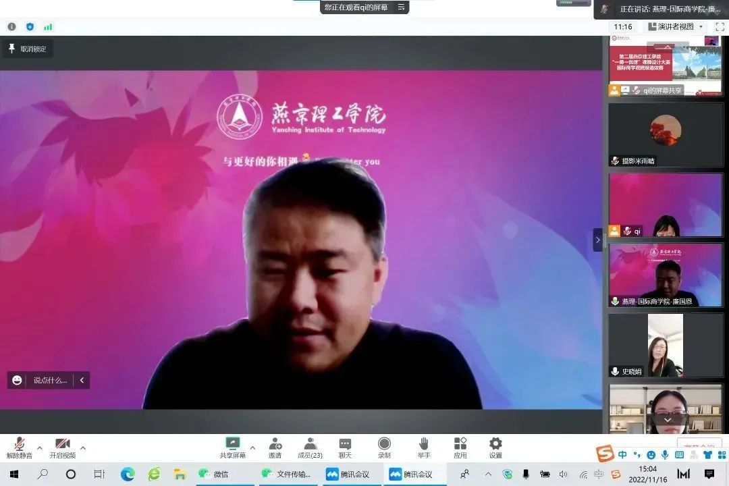The width and height of the screenshot is (729, 486).
Task: Expand video options arrow beside 开启视频
Action: tap(83, 448)
